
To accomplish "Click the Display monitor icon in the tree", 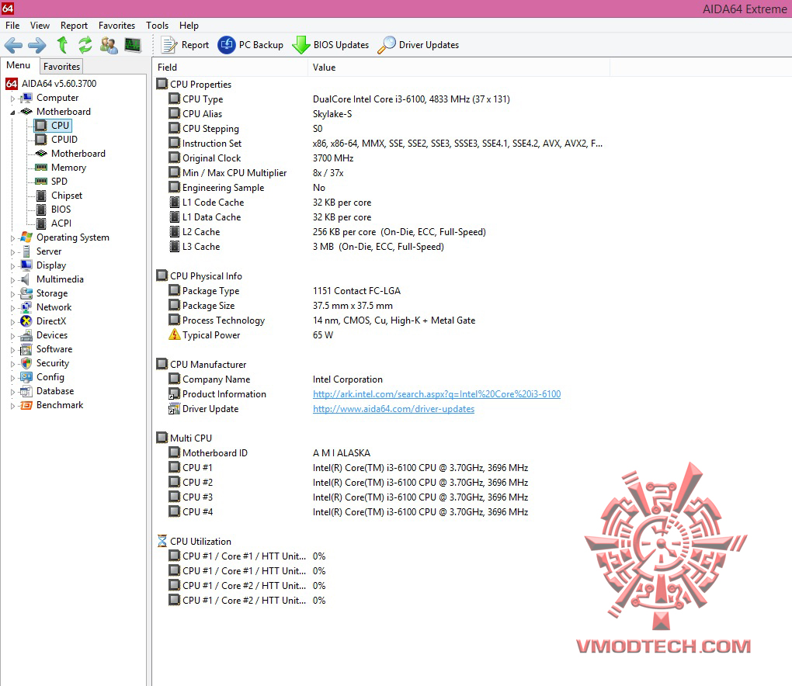I will tap(26, 265).
